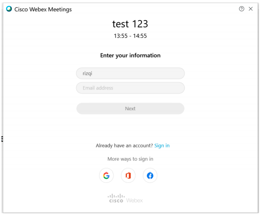This screenshot has height=216, width=261.
Task: Open the blue Sign in link
Action: click(162, 146)
